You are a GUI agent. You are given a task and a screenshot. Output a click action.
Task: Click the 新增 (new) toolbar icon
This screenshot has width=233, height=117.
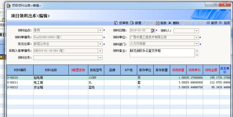pos(132,23)
